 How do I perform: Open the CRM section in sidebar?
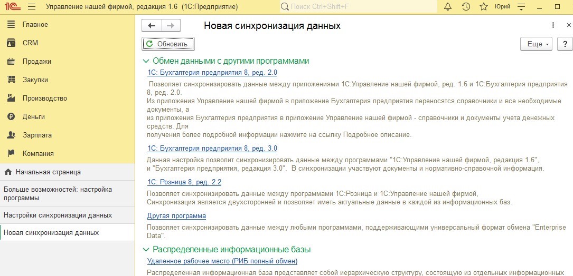pyautogui.click(x=30, y=43)
